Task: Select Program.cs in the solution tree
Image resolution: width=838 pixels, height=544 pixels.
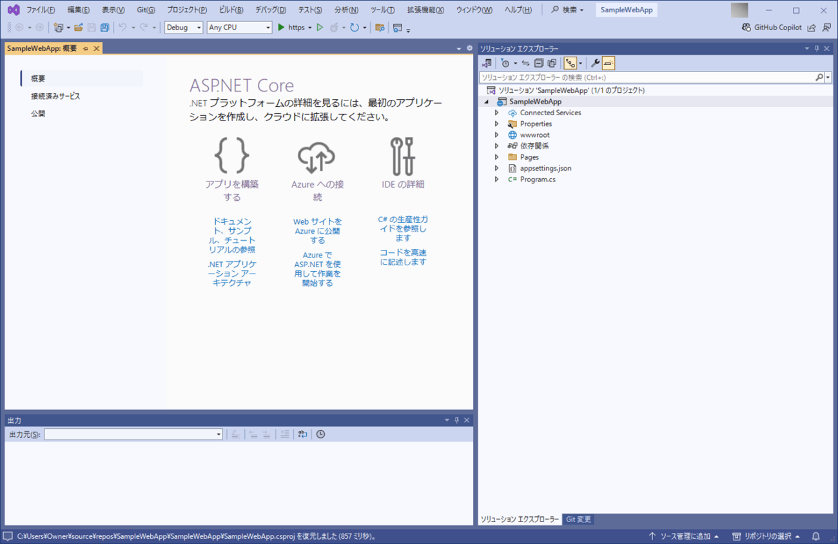Action: coord(538,180)
